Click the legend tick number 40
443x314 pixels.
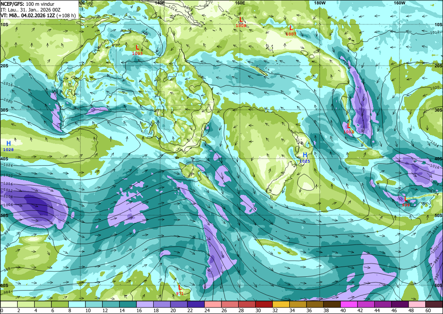(x=343, y=311)
